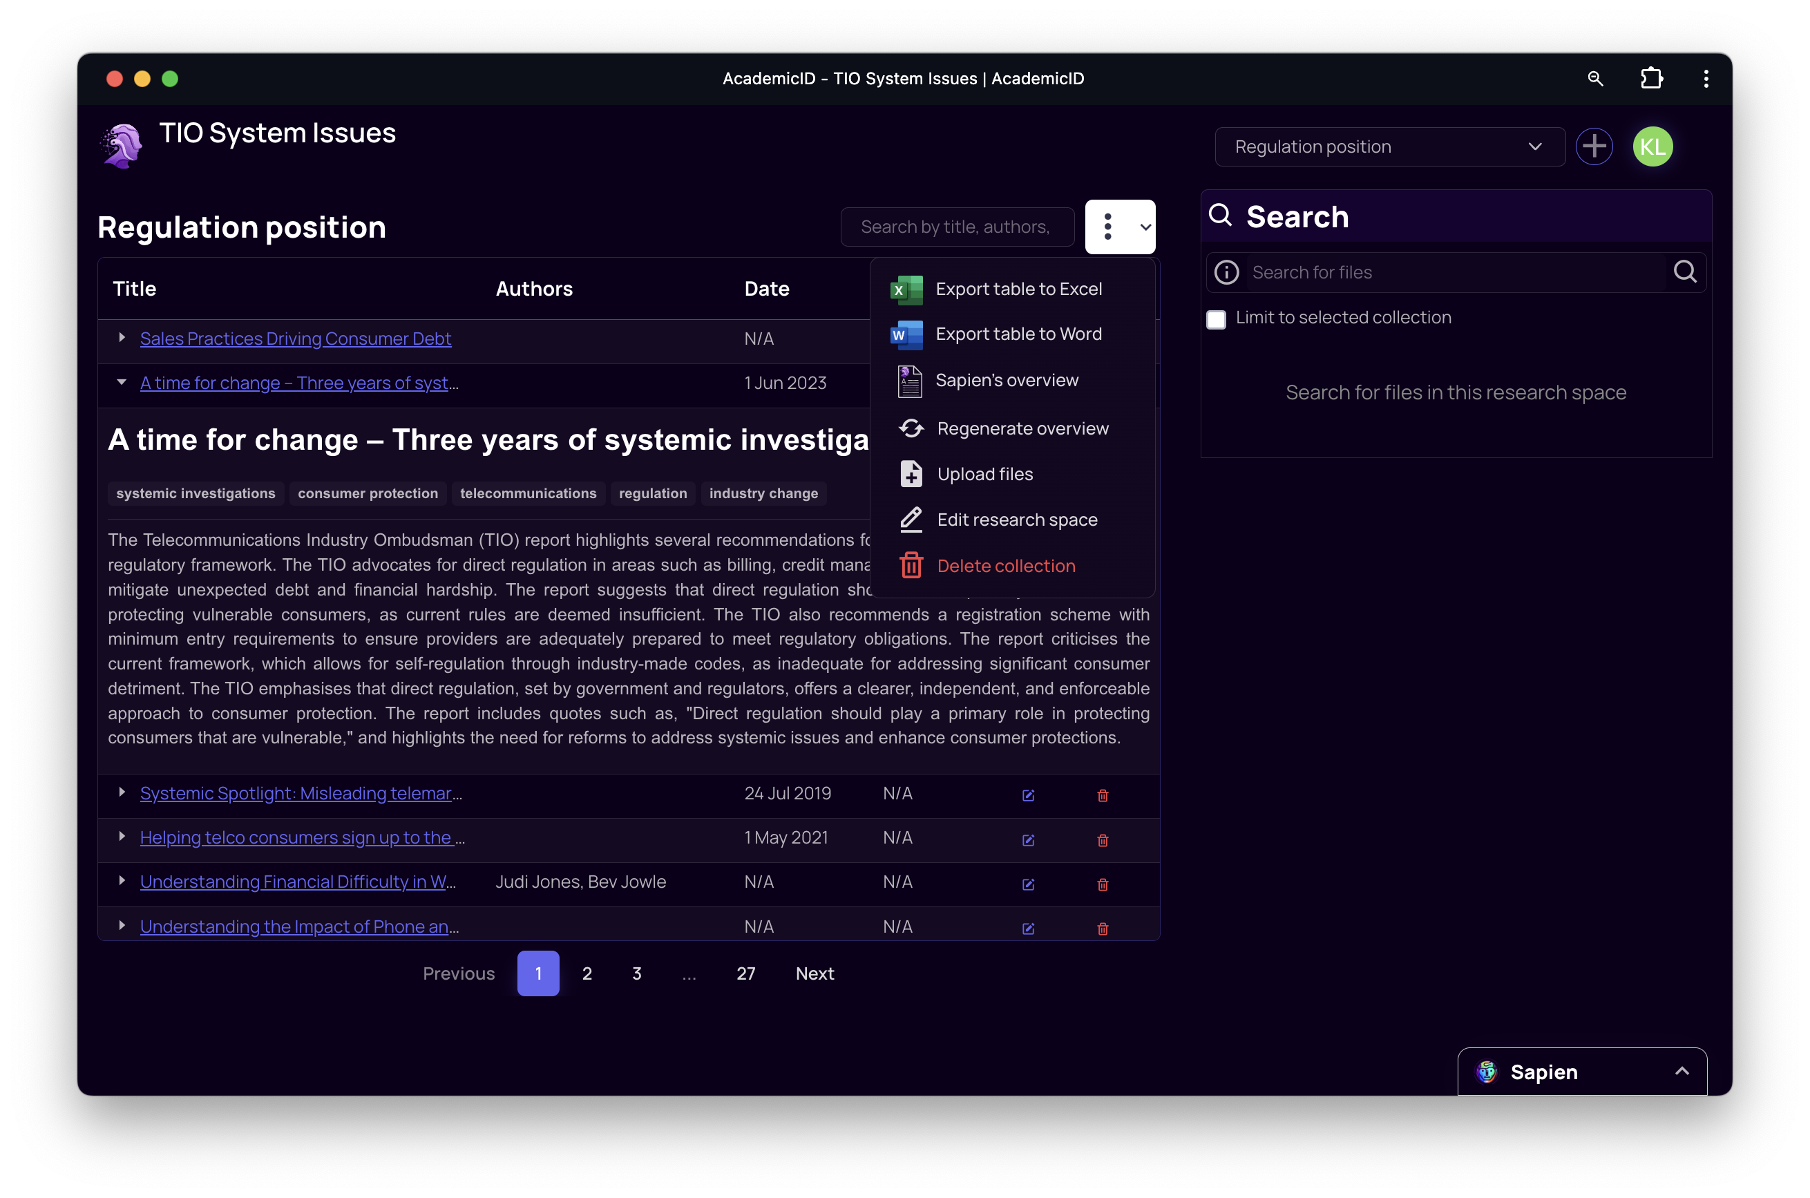Click the telecommunications tag
Screen dimensions: 1810x1198
click(528, 493)
